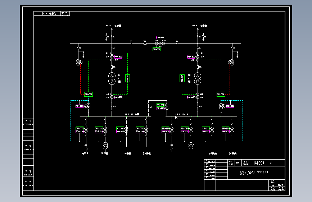This screenshot has height=202, width=312.
Task: Select the REVISED label in left margin
Action: [28, 124]
